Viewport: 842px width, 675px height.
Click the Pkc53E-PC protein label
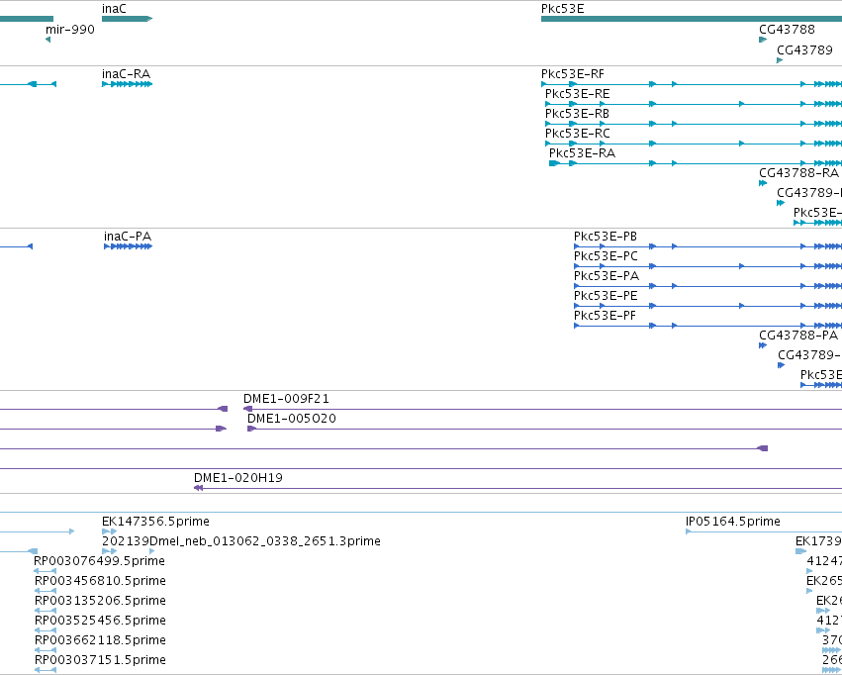pos(606,256)
